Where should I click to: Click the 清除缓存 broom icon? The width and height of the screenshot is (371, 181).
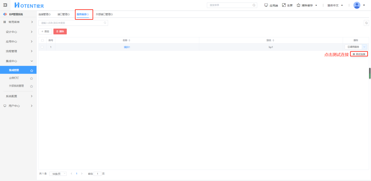298,5
